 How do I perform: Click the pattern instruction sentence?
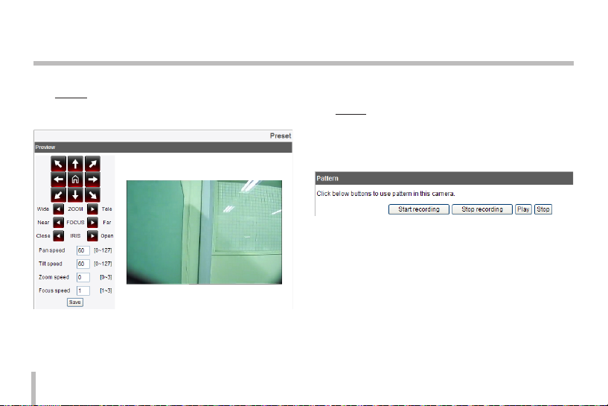[x=385, y=194]
